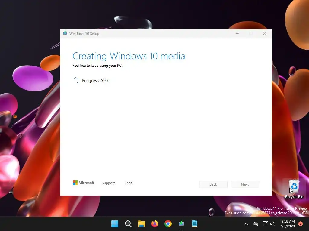Click the Windows 10 Setup title icon
The height and width of the screenshot is (231, 309).
tap(65, 33)
